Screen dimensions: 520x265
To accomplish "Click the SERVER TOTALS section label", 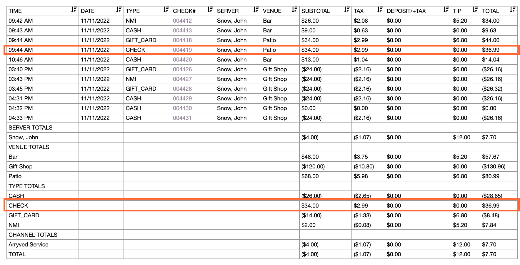I will [x=31, y=127].
